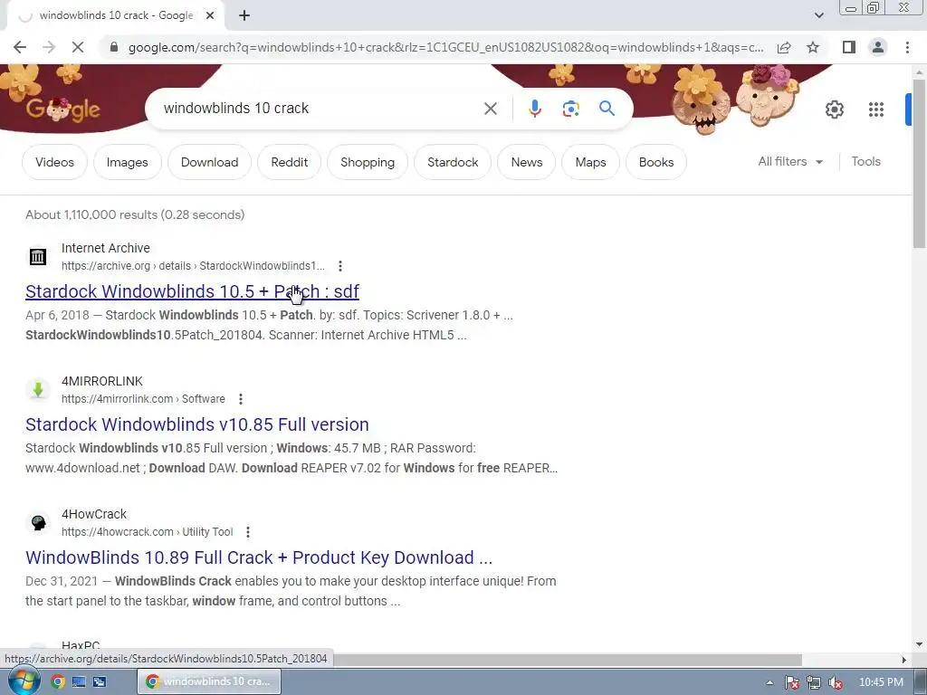Open more options for Internet Archive result

coord(340,266)
